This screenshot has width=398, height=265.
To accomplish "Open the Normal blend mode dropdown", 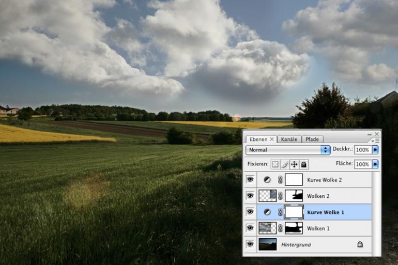I will tap(288, 150).
